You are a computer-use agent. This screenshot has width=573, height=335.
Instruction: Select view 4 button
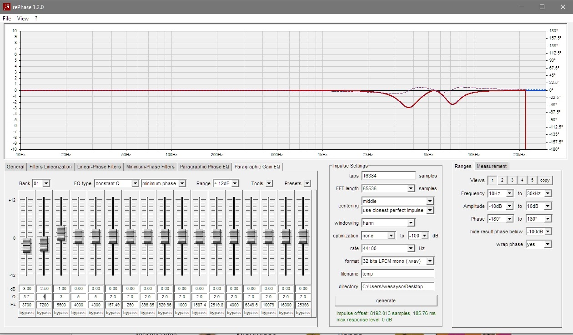coord(522,180)
